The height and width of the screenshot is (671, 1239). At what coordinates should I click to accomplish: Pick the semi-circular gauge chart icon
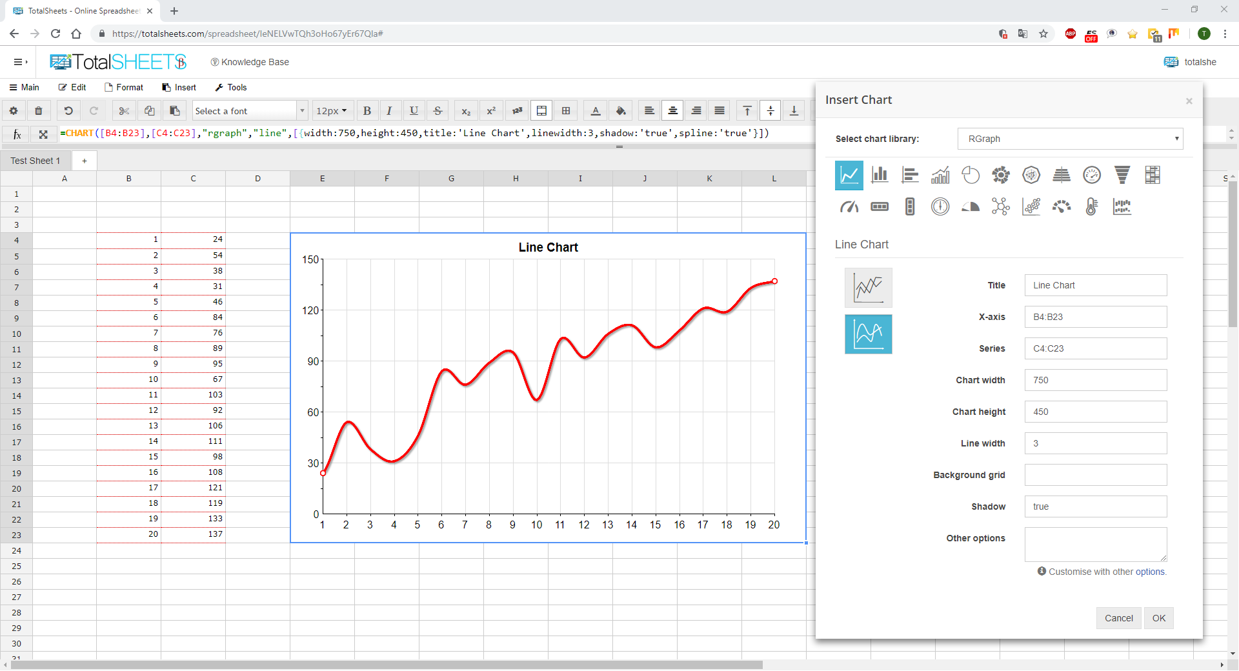[x=970, y=206]
